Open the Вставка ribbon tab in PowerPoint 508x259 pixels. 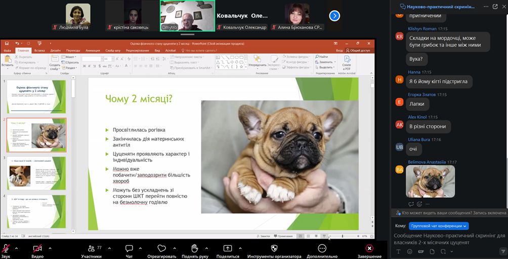[x=39, y=51]
